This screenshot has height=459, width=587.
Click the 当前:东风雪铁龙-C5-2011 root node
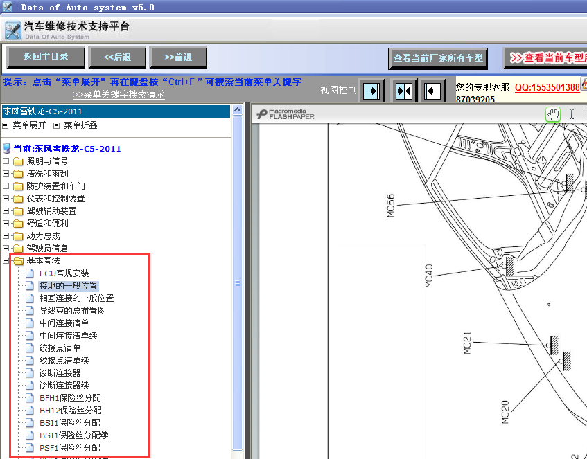click(x=67, y=149)
